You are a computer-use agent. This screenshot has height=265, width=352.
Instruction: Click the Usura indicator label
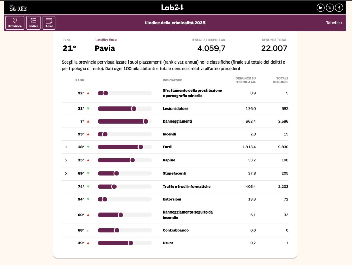(x=168, y=243)
